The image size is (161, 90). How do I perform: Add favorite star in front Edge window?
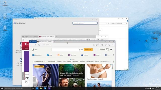click(97, 45)
